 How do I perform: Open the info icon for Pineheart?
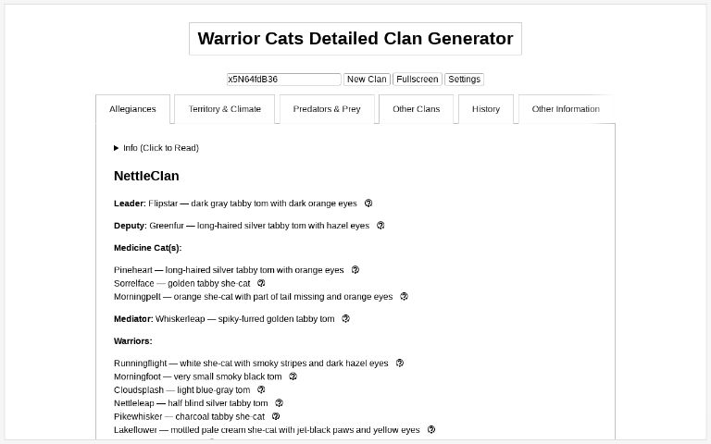(355, 270)
